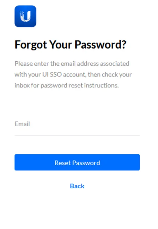Screen dimensions: 158x229
Task: Return to login using Back
Action: [x=77, y=186]
